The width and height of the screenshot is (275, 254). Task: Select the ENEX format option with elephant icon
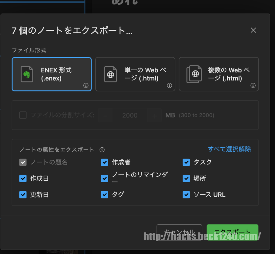51,74
